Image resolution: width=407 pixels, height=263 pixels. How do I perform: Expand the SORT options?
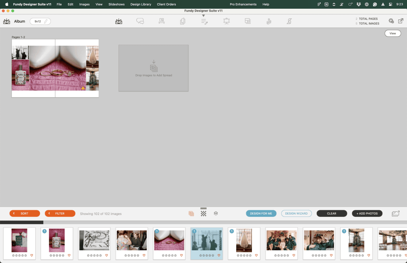(x=25, y=213)
